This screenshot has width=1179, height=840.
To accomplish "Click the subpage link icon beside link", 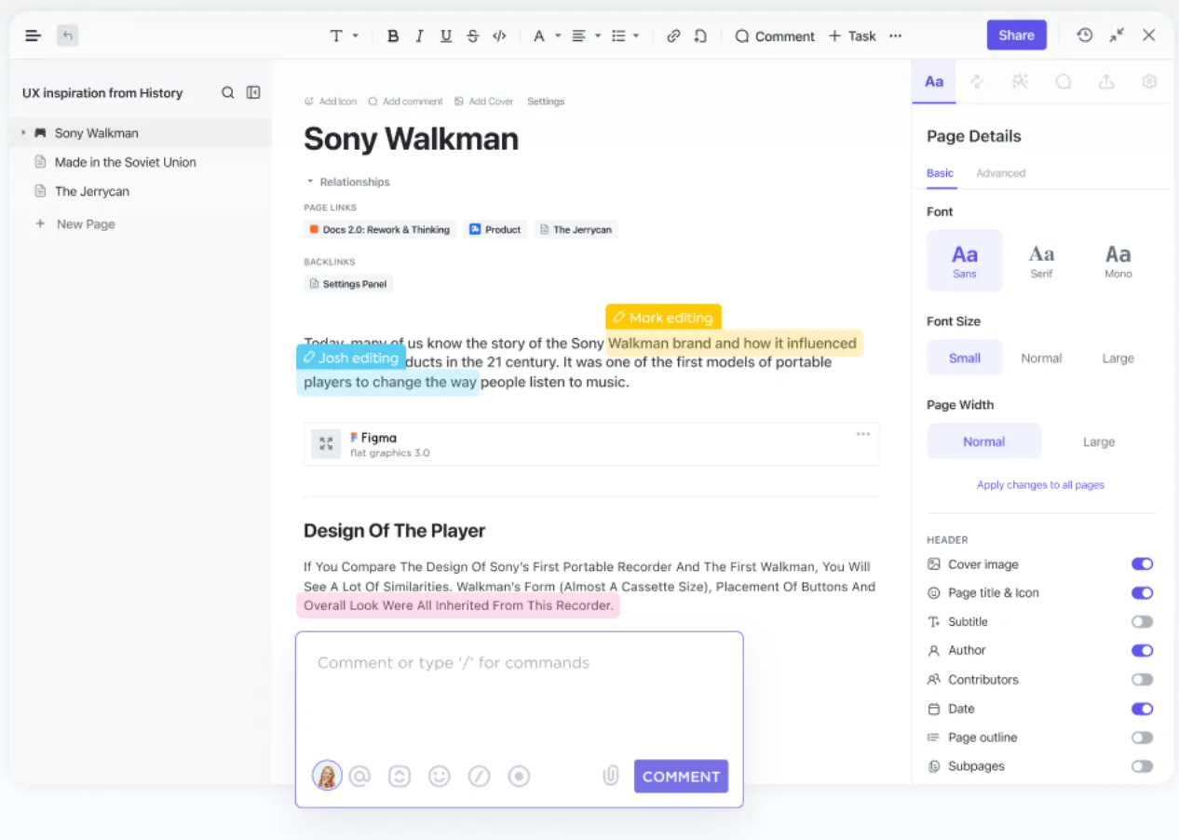I will click(700, 36).
